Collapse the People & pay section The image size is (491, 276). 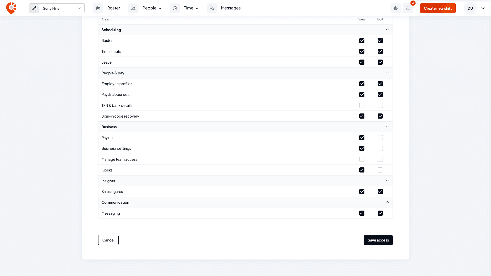coord(387,73)
